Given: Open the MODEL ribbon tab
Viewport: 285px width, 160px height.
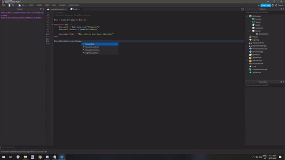Looking at the screenshot, I should (39, 5).
